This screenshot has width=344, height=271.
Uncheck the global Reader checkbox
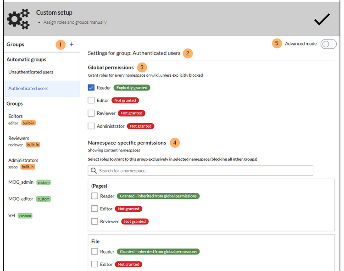click(91, 88)
